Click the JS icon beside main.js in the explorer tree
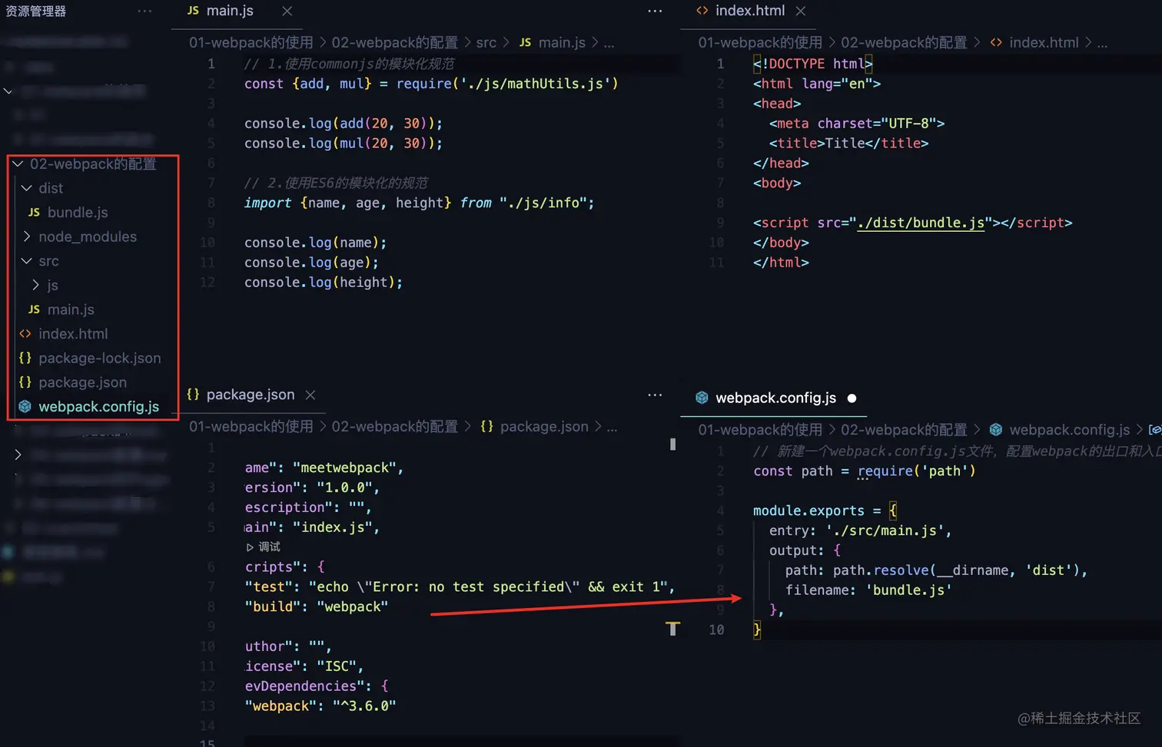 (34, 309)
